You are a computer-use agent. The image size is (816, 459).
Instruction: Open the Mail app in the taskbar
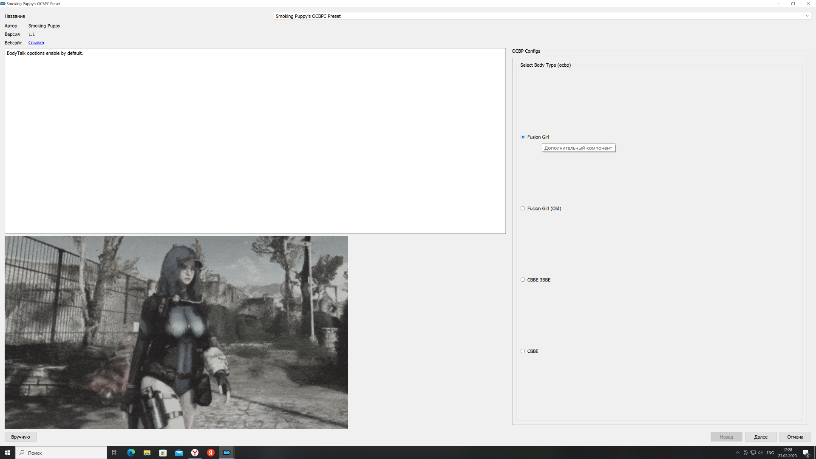point(179,453)
